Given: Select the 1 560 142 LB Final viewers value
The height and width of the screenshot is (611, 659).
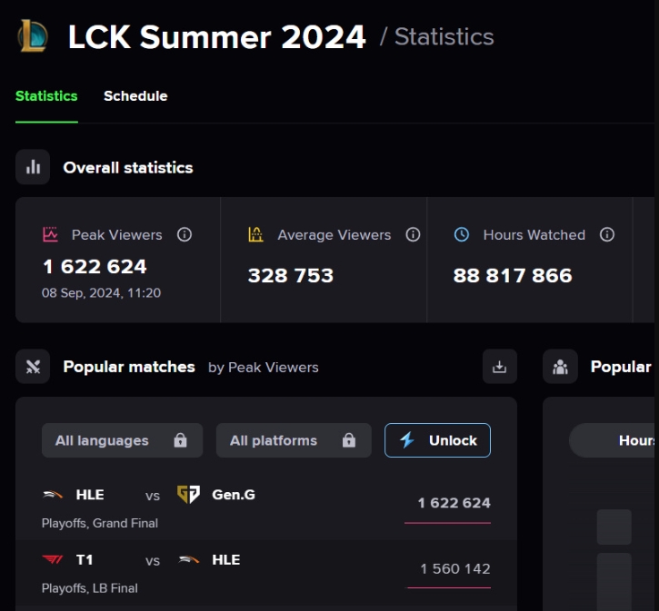Looking at the screenshot, I should [455, 568].
